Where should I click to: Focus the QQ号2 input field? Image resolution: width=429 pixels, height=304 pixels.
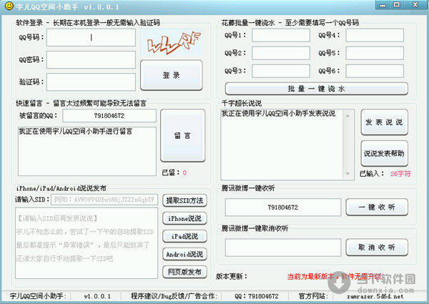click(281, 53)
